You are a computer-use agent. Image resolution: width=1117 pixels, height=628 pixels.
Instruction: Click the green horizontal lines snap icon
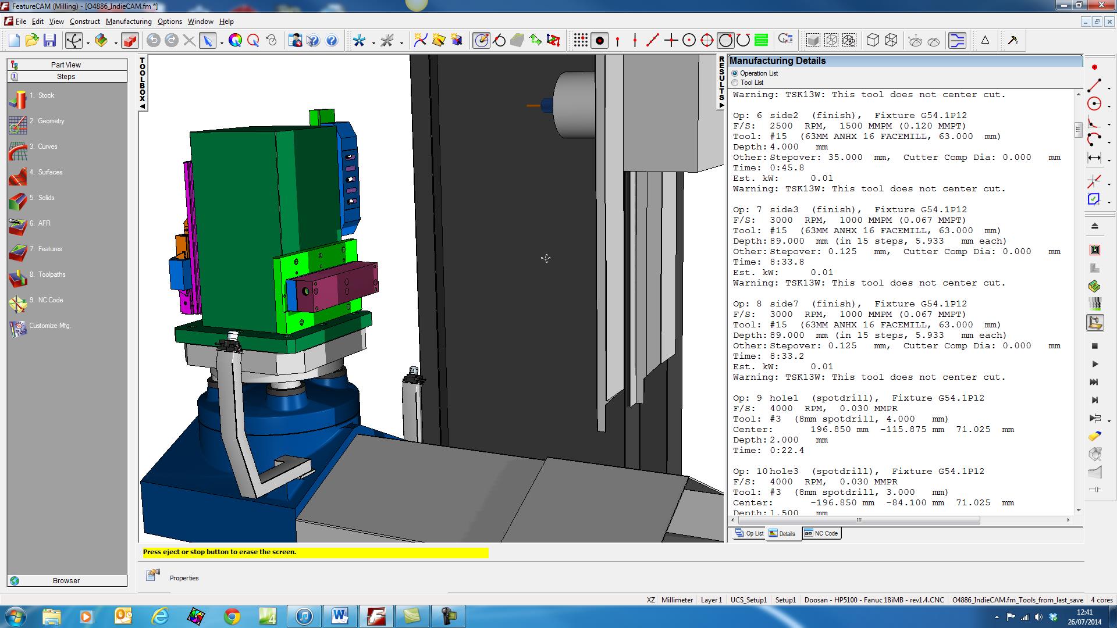pyautogui.click(x=761, y=40)
